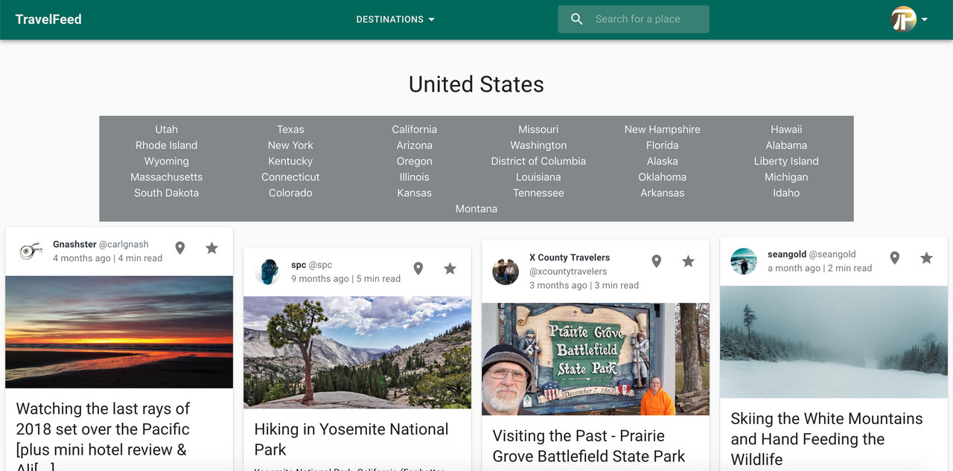Open the Destinations dropdown menu
This screenshot has width=953, height=471.
(x=395, y=19)
